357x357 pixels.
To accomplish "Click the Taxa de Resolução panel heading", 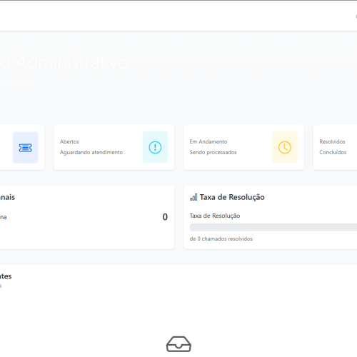I will point(232,197).
